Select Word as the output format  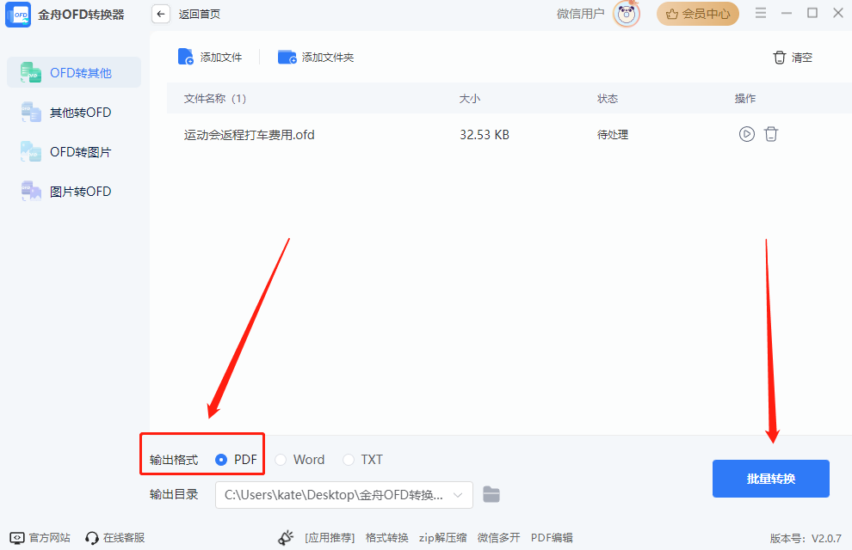281,460
